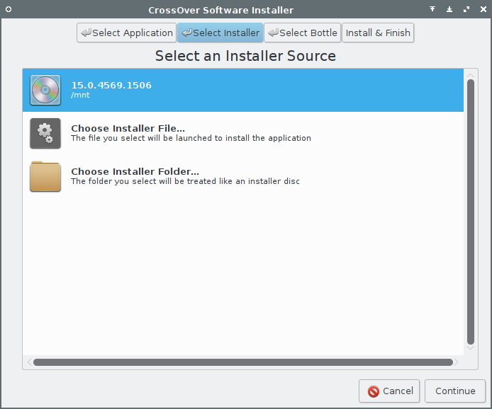Click the horizontal scrollbar thumb
492x409 pixels.
(243, 362)
